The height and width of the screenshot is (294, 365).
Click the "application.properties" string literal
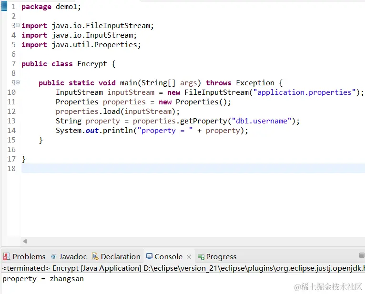pos(304,92)
